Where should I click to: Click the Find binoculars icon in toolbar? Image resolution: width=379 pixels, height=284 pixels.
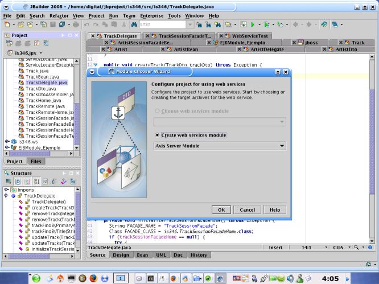tap(134, 25)
